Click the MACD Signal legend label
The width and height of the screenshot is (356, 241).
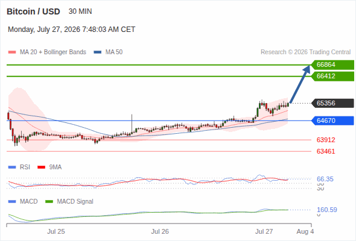[x=75, y=202]
